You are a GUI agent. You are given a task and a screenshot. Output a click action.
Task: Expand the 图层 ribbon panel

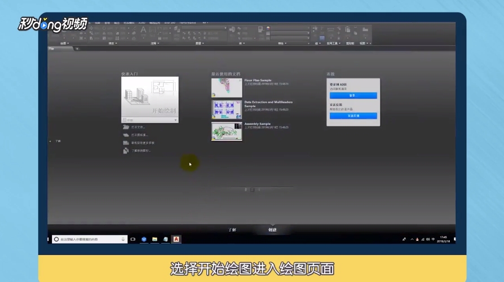(x=200, y=43)
